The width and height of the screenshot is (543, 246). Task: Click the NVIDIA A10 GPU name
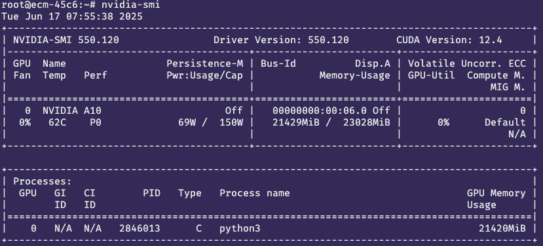click(72, 111)
